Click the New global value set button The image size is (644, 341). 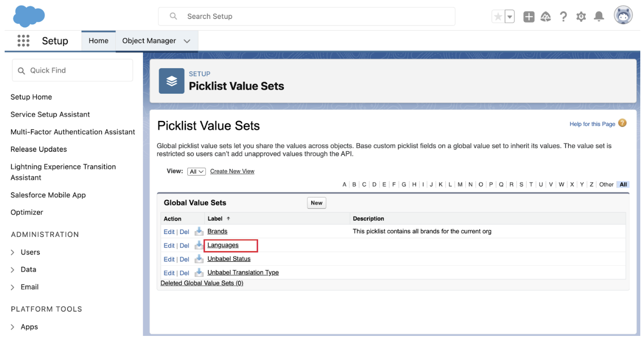click(316, 203)
